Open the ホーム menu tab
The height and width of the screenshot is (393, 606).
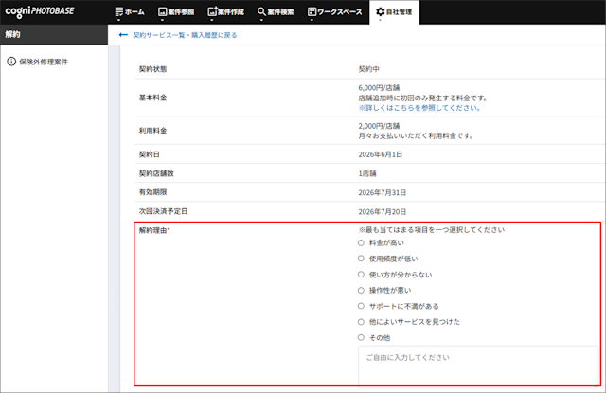tap(135, 12)
